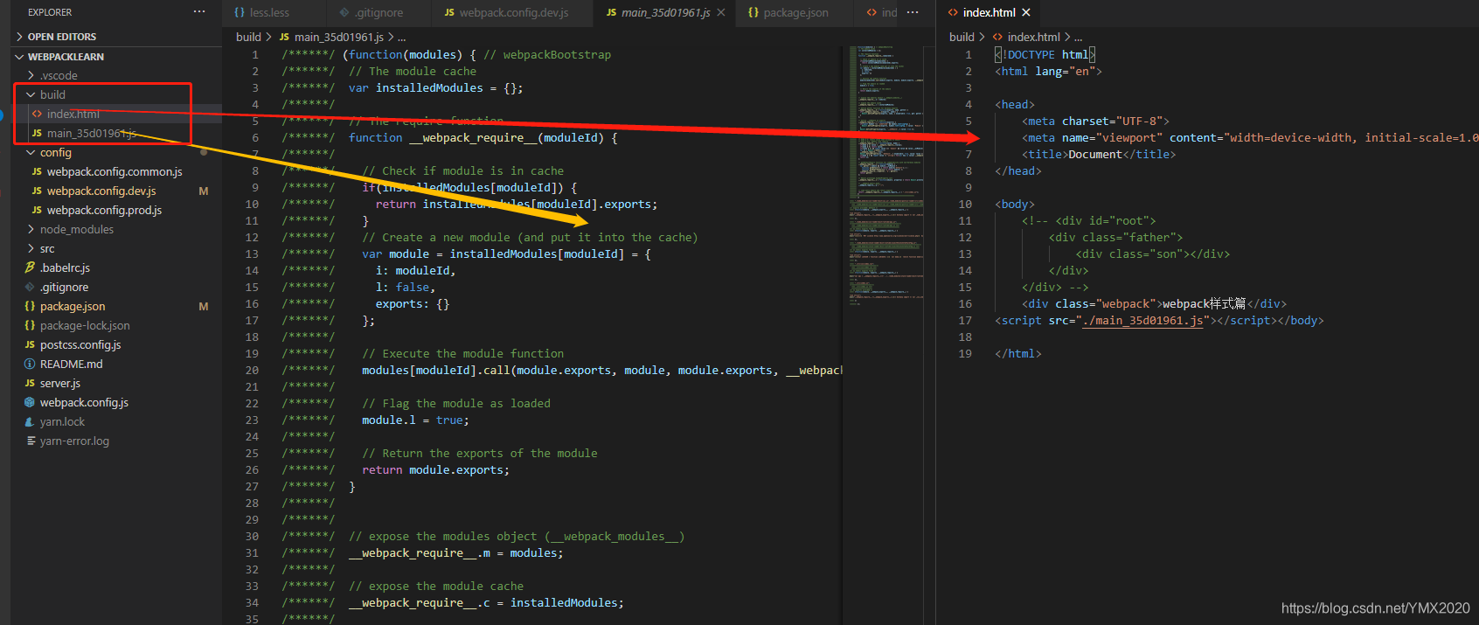Click ./main_35d01961.js script src link

(x=1142, y=321)
